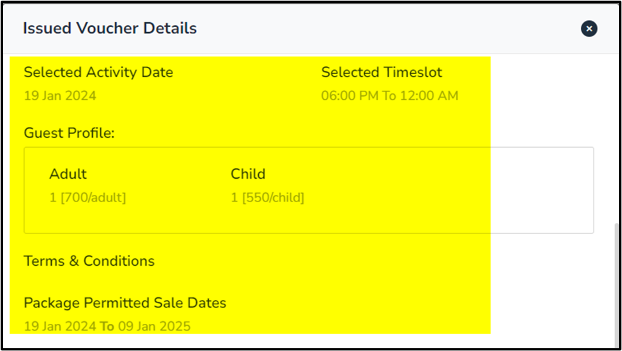Select the Adult guest label
The height and width of the screenshot is (351, 622).
pyautogui.click(x=68, y=174)
